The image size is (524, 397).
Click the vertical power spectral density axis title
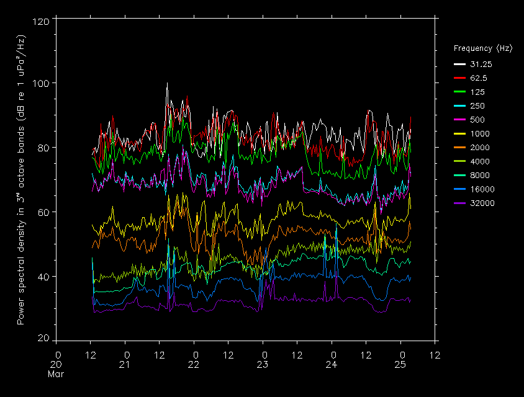[x=21, y=180]
